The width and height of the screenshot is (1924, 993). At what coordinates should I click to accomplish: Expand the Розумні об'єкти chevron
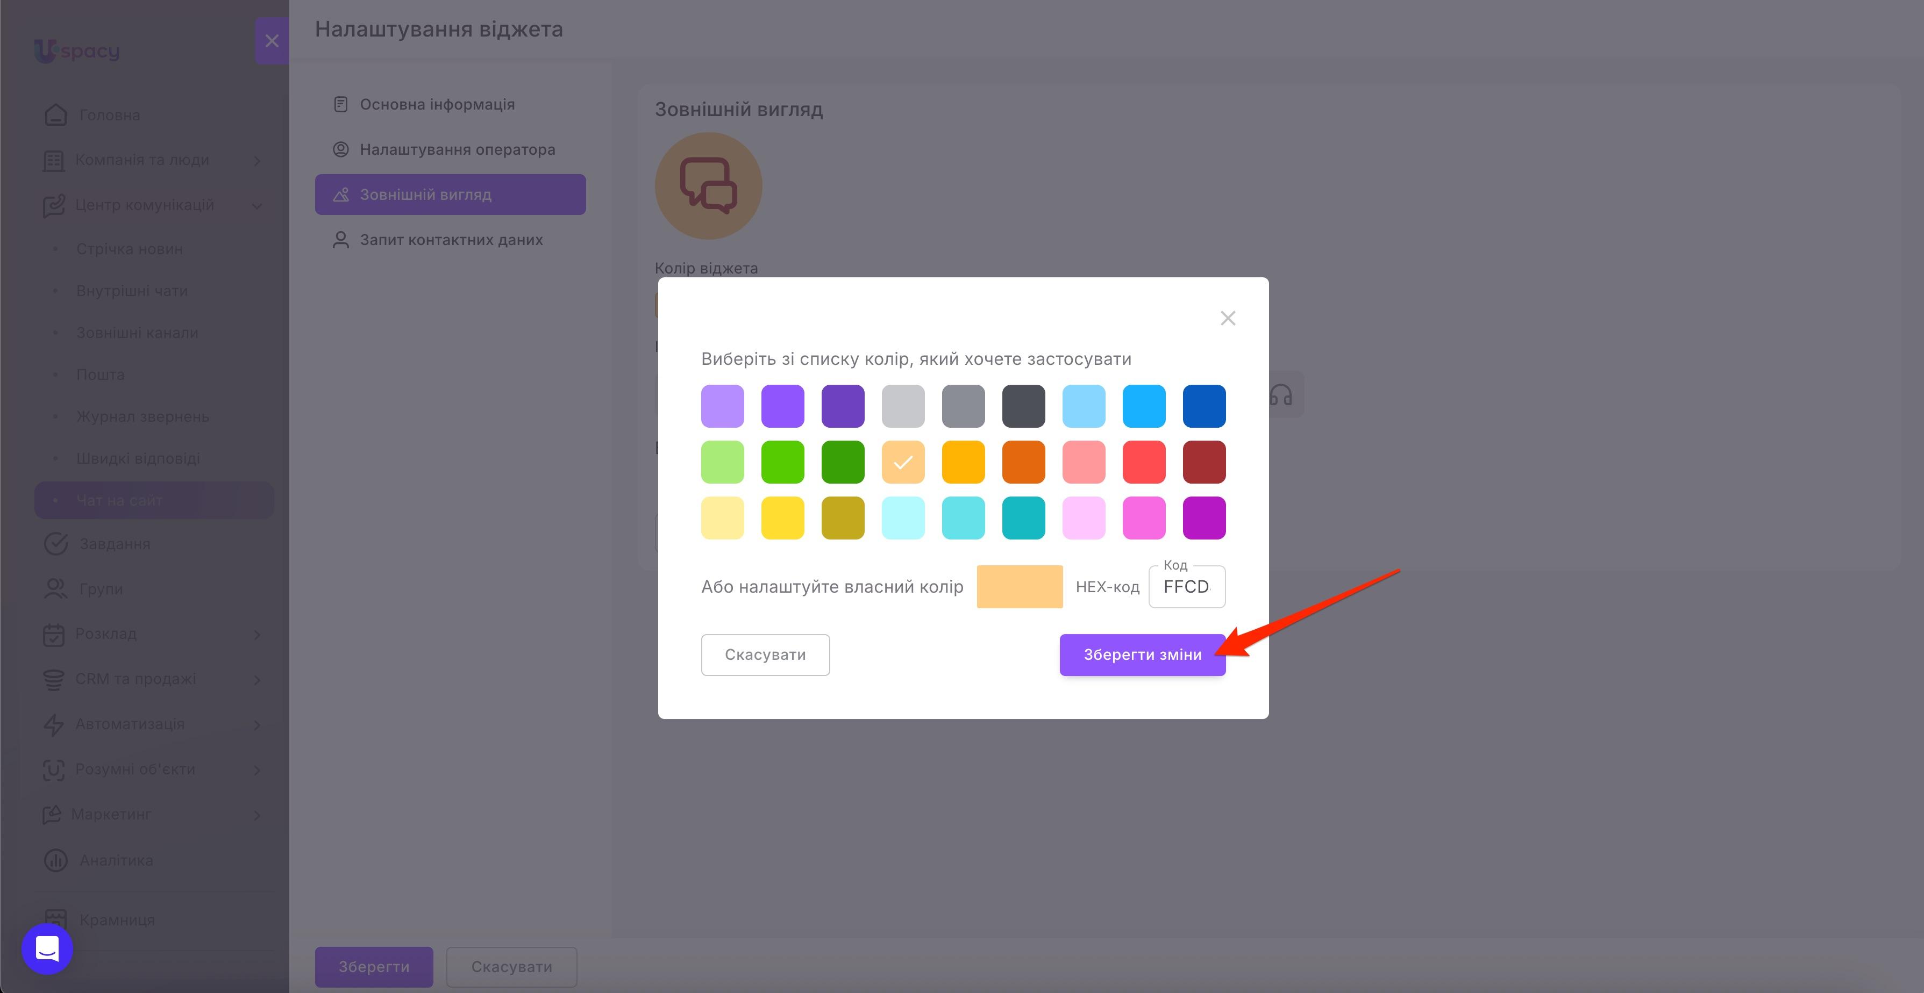257,770
